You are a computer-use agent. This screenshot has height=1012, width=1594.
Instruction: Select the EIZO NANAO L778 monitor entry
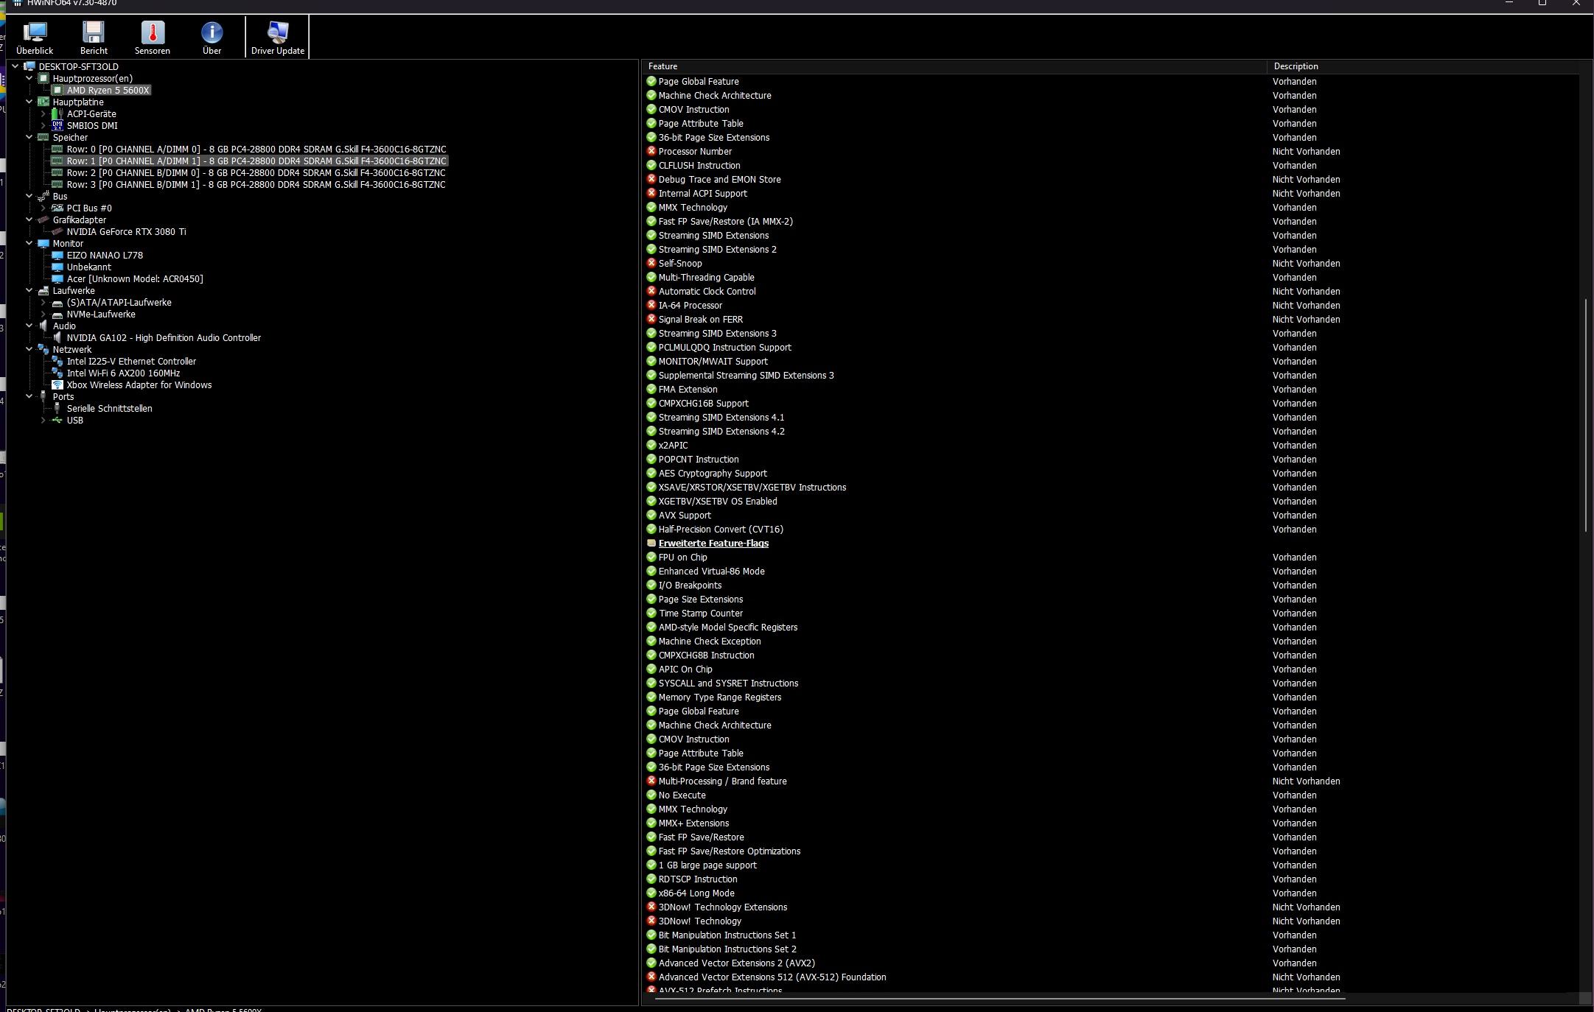pos(105,256)
